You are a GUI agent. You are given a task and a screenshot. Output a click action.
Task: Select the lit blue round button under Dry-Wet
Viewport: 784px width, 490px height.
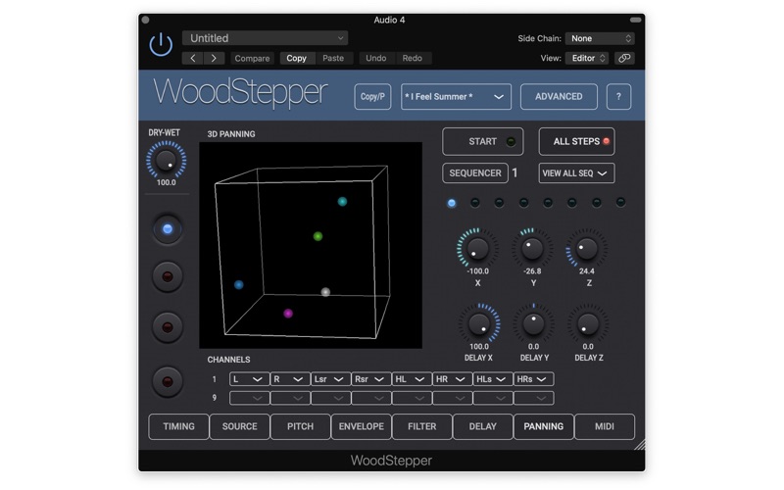168,229
